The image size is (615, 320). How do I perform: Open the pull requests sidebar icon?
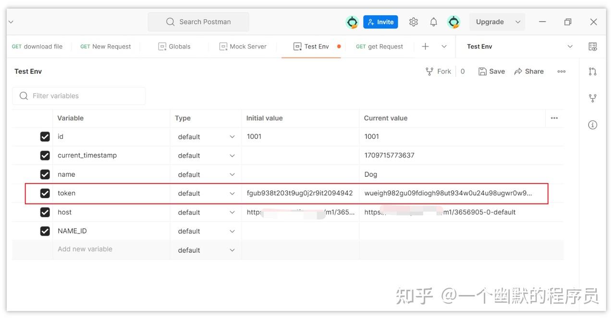(x=592, y=71)
